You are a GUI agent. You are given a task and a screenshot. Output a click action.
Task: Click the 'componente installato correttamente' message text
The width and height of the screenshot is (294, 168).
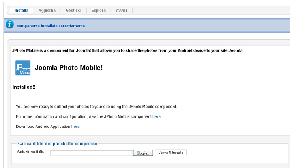click(x=51, y=26)
